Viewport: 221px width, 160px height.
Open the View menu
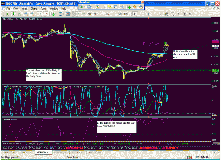coord(16,8)
